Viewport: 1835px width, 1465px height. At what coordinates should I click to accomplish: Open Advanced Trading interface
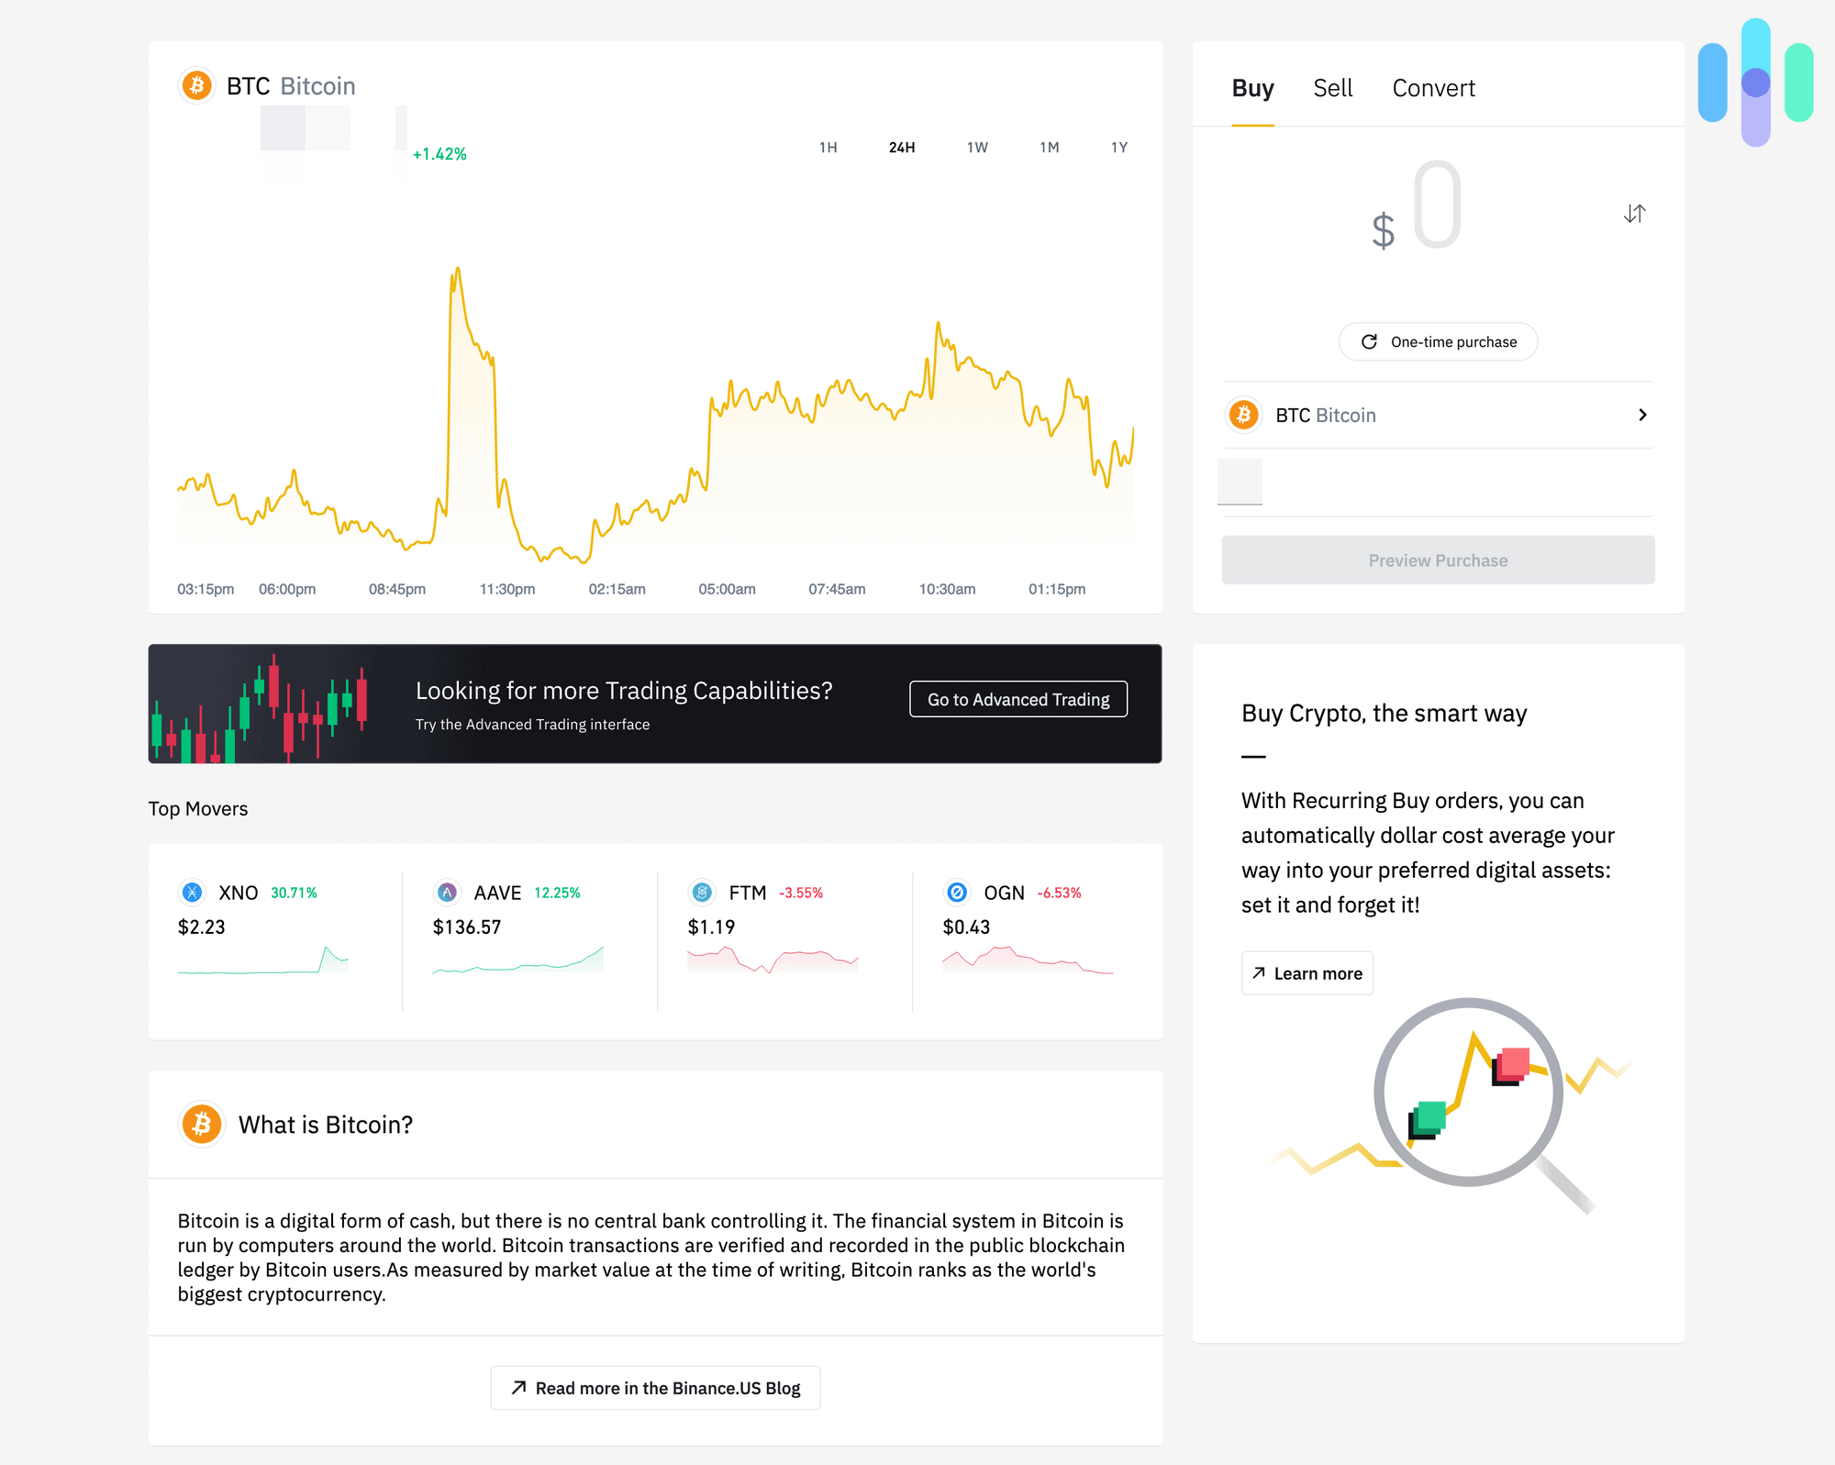pos(1018,698)
